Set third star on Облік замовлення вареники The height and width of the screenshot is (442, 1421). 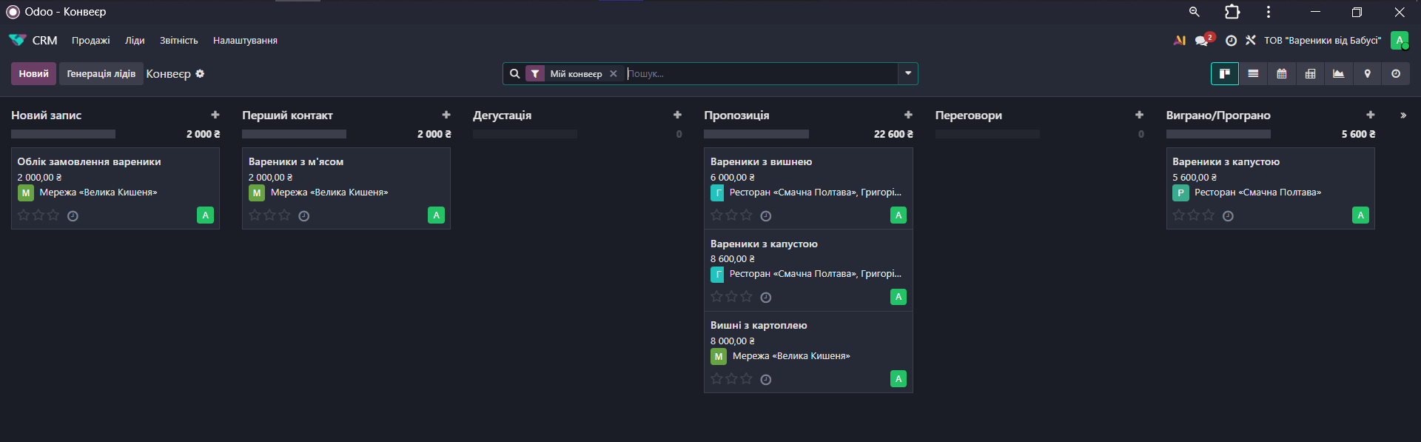[53, 215]
